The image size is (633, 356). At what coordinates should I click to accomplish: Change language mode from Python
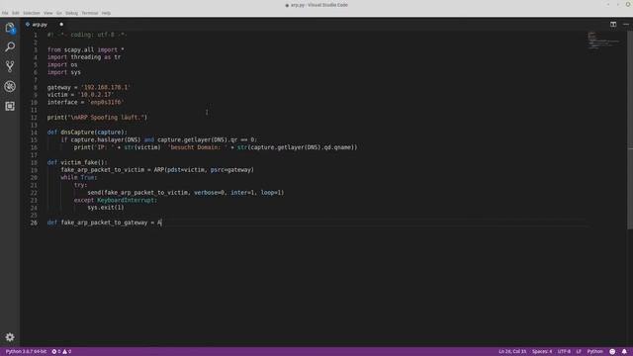point(594,352)
